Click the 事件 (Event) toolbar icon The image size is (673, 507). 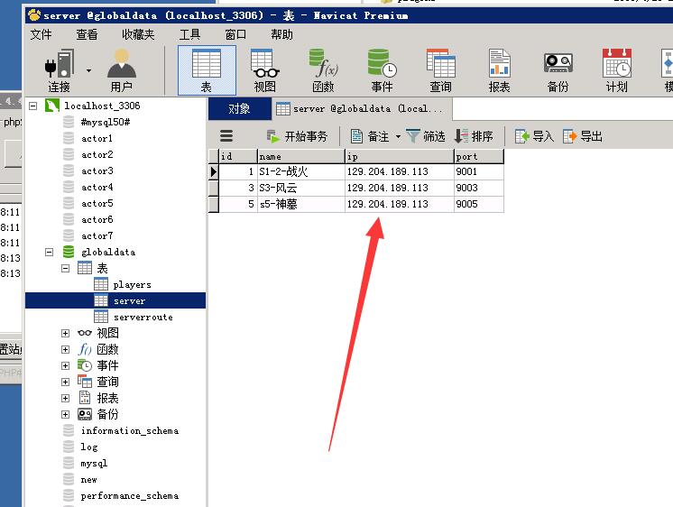[382, 70]
